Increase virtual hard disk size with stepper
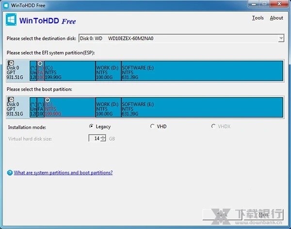This screenshot has width=291, height=229. pyautogui.click(x=103, y=136)
